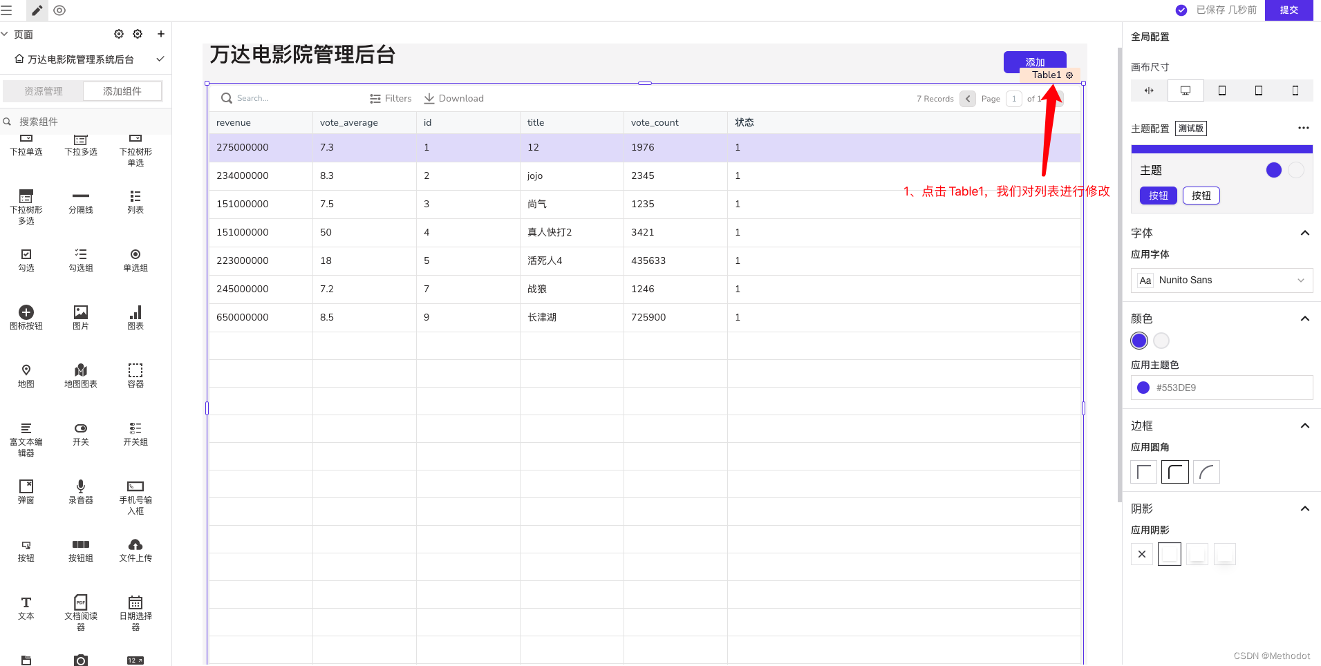Collapse the 字体 section

tap(1305, 233)
